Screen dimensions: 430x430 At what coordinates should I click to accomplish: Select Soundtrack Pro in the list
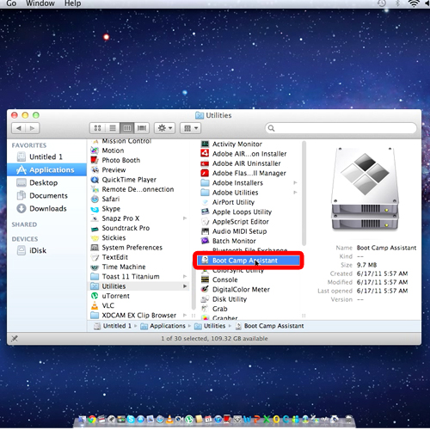pyautogui.click(x=120, y=228)
